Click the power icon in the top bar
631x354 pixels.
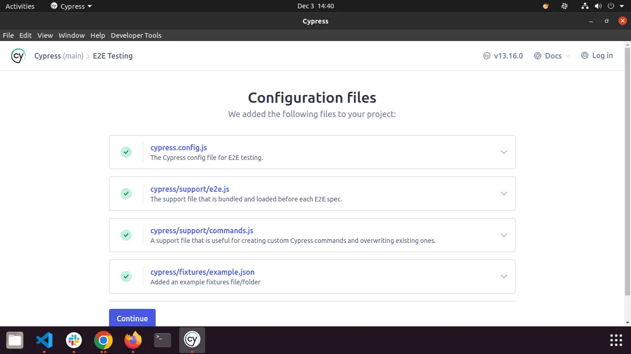[611, 6]
